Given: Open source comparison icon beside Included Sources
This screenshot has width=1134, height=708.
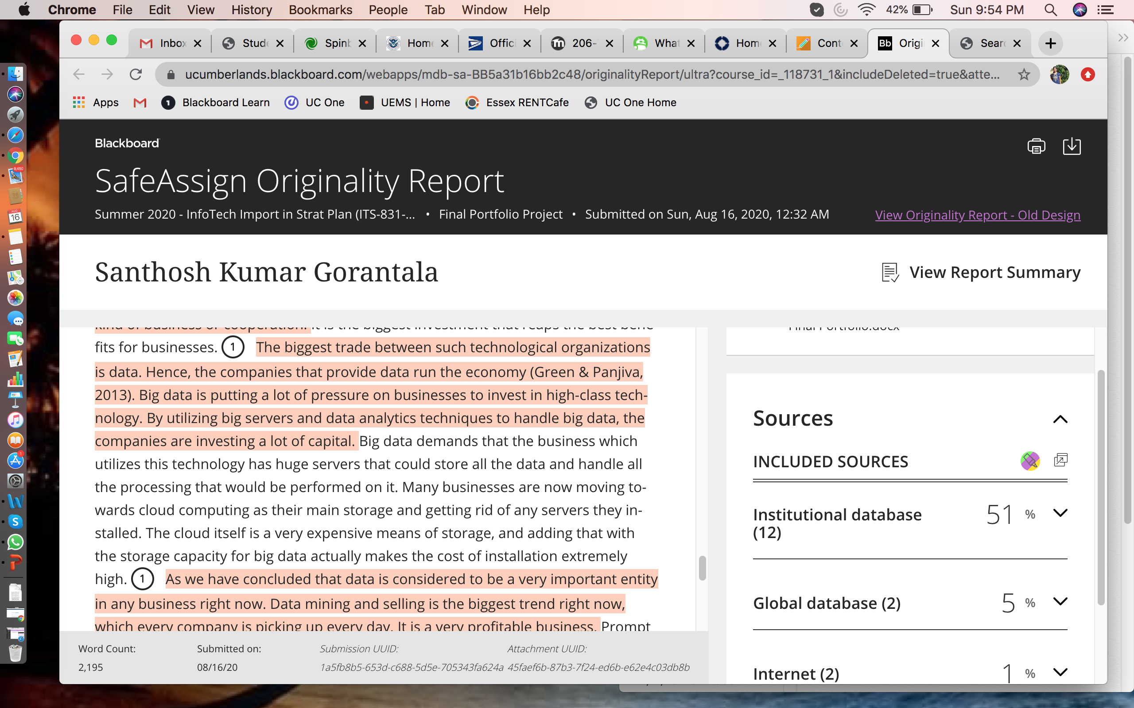Looking at the screenshot, I should (1060, 460).
